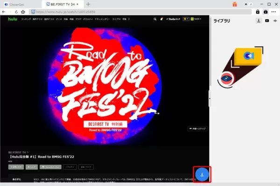Open the huluストア link
280x186 pixels.
point(173,19)
